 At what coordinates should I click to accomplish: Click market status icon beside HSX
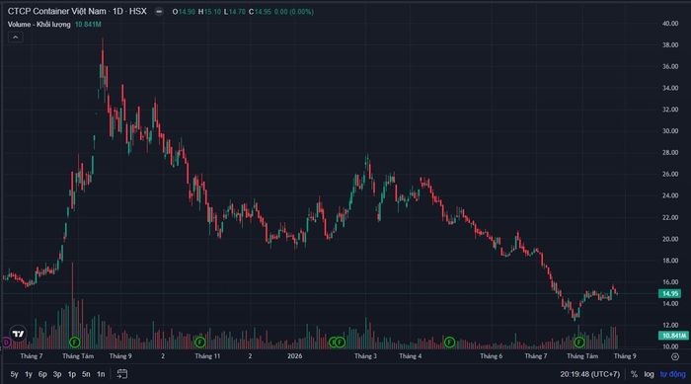click(x=159, y=12)
